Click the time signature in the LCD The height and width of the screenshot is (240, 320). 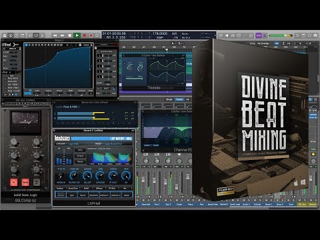pyautogui.click(x=175, y=33)
